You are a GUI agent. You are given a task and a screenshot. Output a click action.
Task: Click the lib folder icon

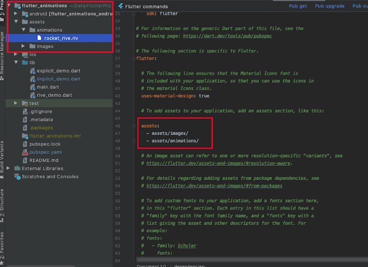coord(25,63)
